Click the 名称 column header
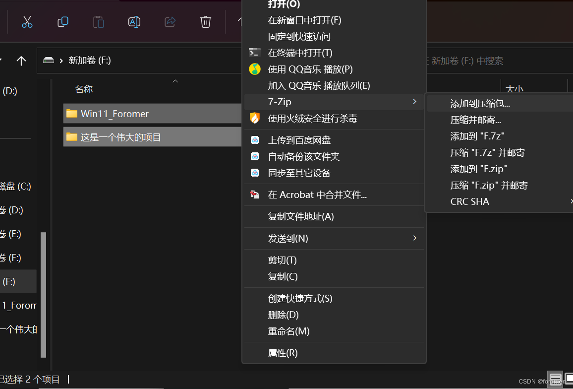Image resolution: width=573 pixels, height=389 pixels. 84,89
